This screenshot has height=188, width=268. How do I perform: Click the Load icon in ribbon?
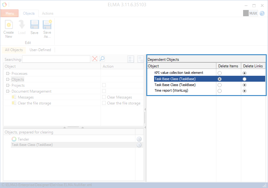pos(22,25)
